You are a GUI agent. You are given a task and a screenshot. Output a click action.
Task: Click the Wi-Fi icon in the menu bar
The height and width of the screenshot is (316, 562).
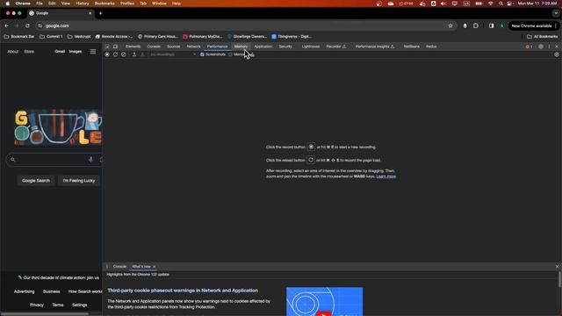point(491,4)
